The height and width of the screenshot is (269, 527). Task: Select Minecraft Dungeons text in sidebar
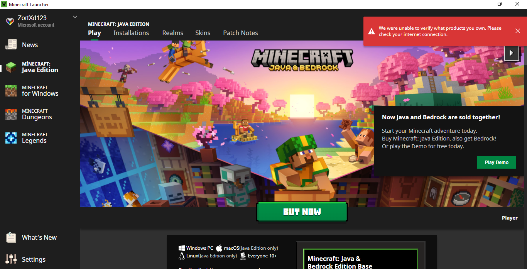(37, 114)
